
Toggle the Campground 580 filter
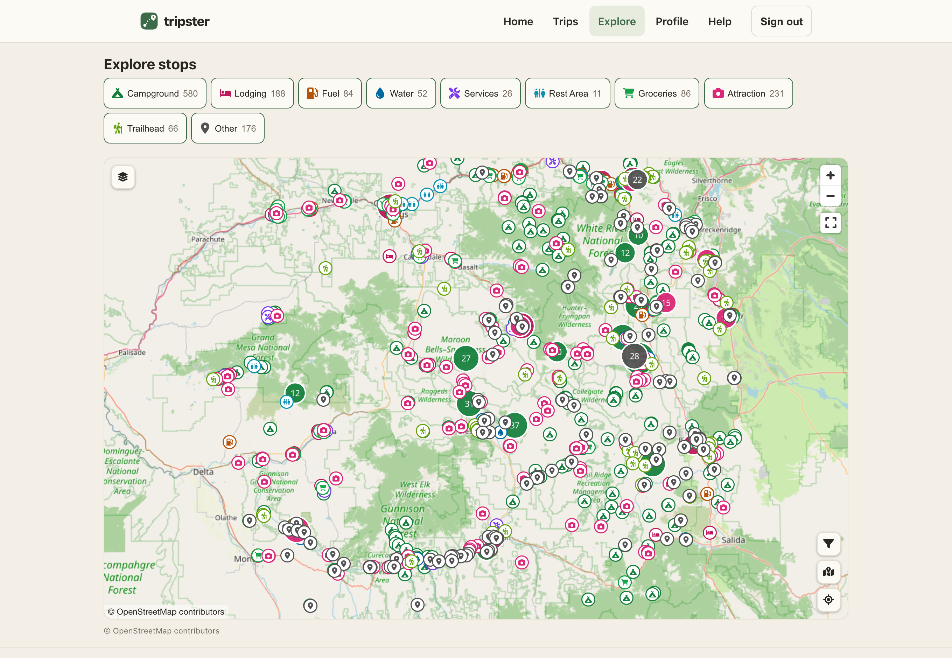[155, 93]
